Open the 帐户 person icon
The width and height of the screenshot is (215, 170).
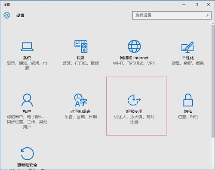coord(27,100)
